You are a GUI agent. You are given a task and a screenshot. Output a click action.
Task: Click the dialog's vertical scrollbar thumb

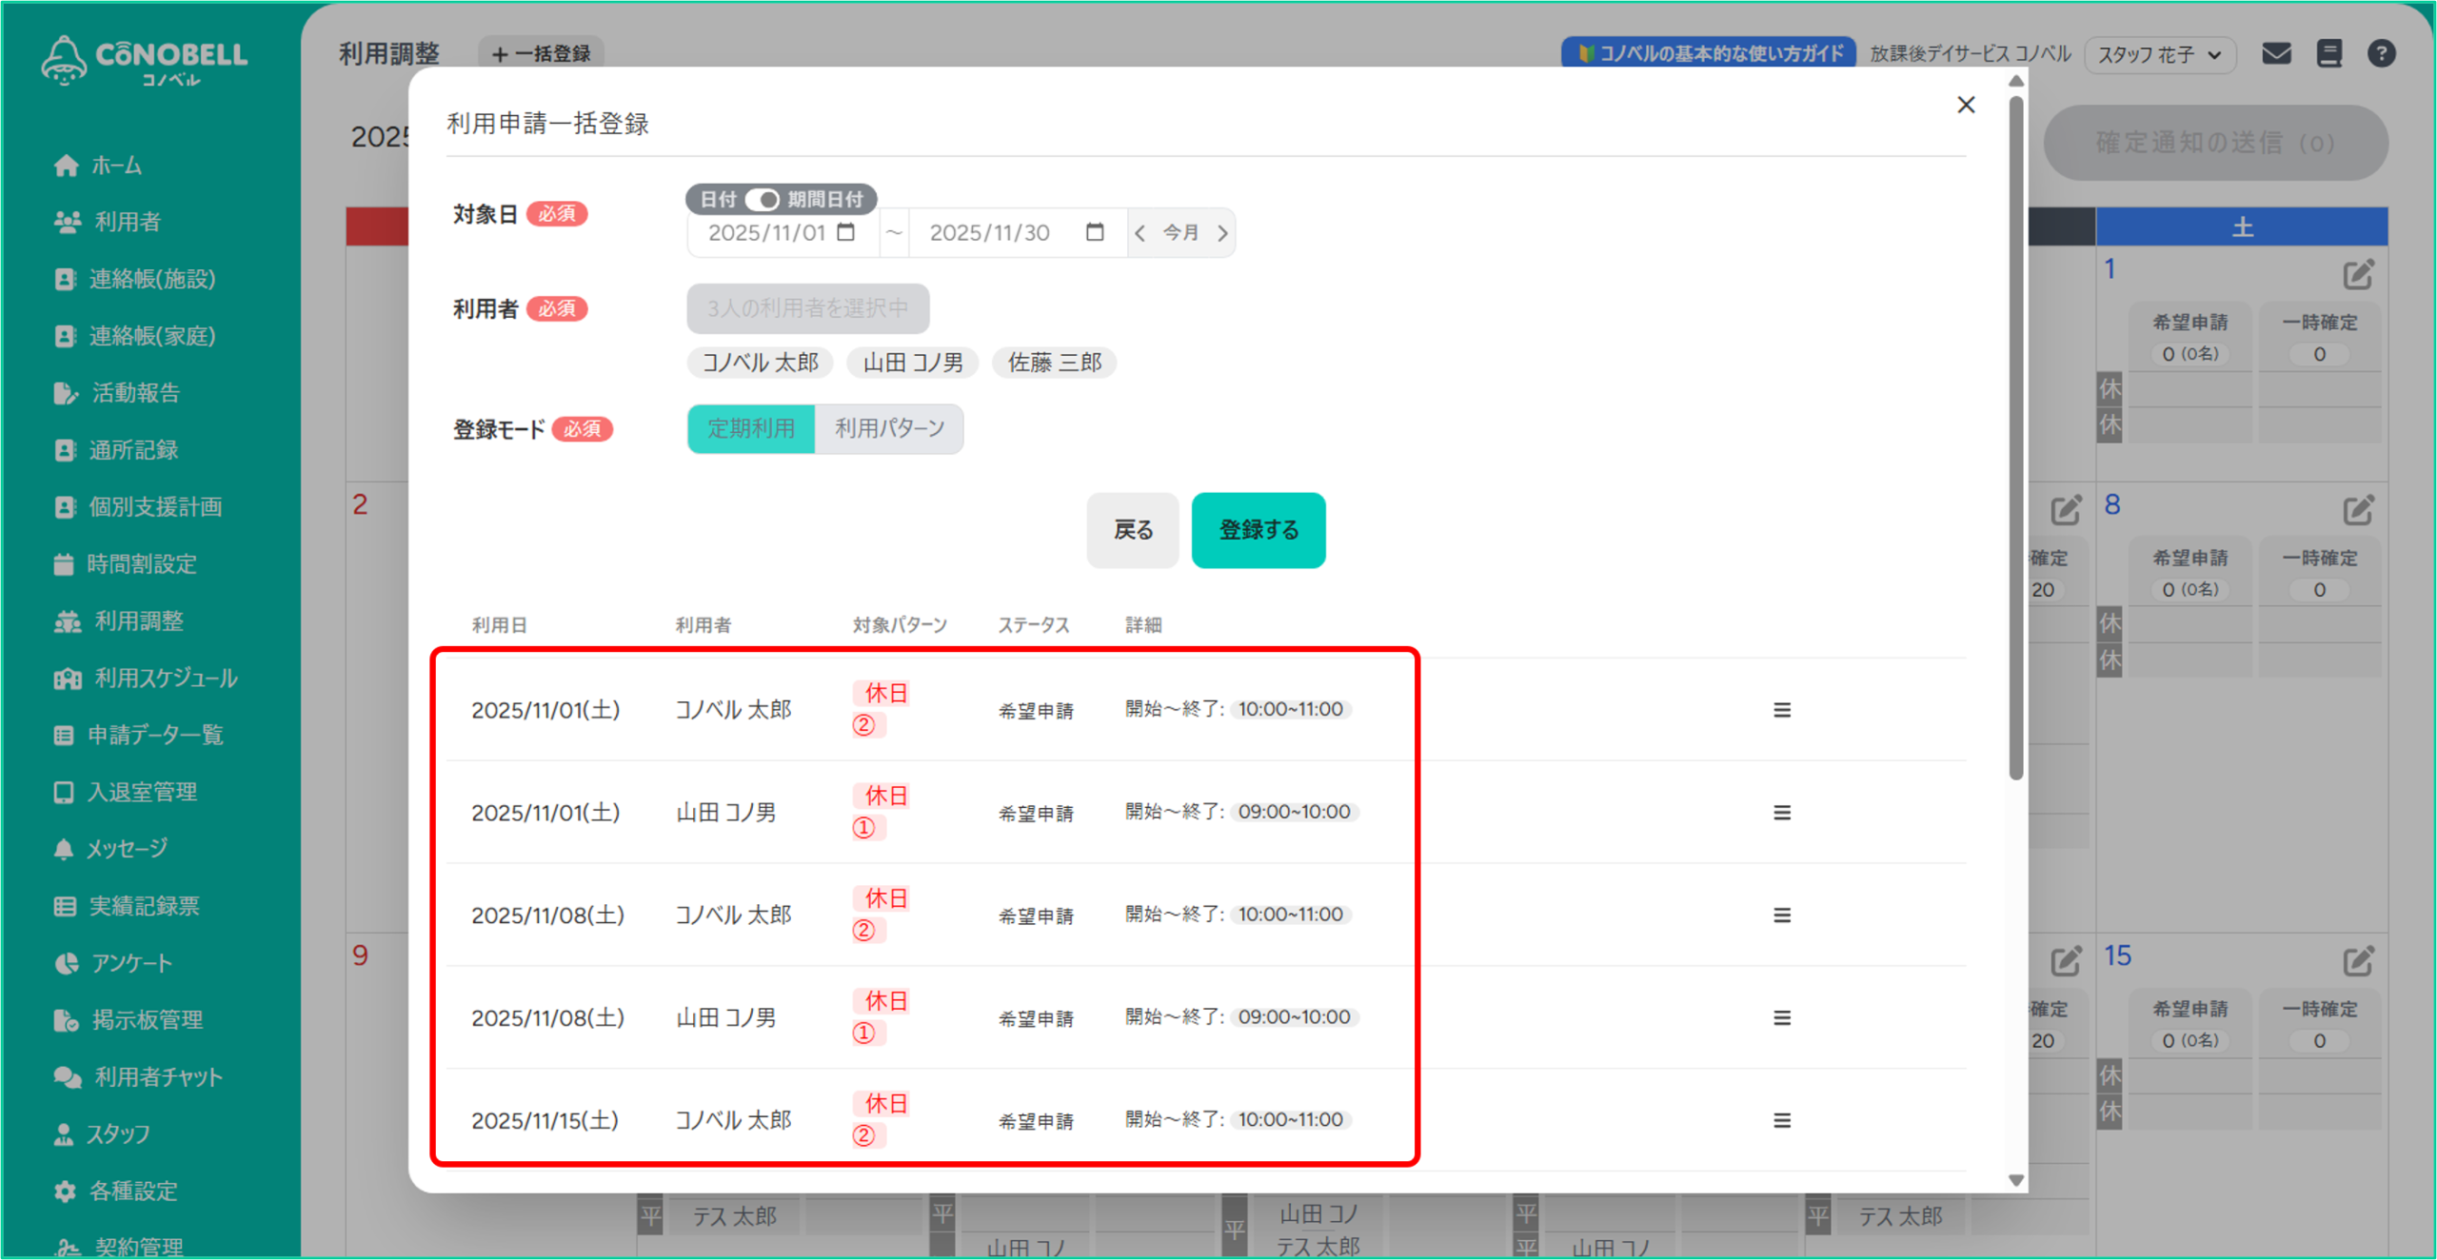(x=2015, y=438)
